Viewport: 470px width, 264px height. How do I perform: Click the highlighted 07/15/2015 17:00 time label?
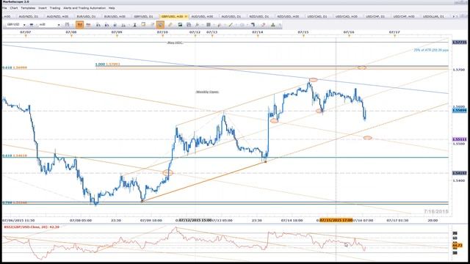(336, 220)
